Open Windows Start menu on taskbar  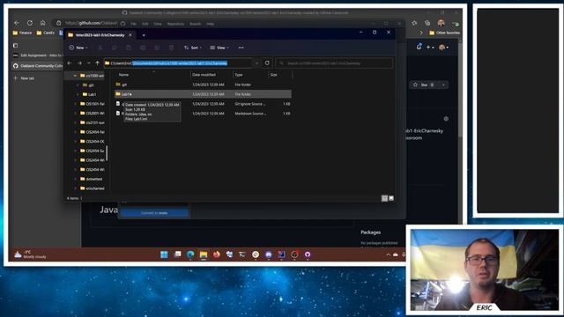click(x=164, y=254)
